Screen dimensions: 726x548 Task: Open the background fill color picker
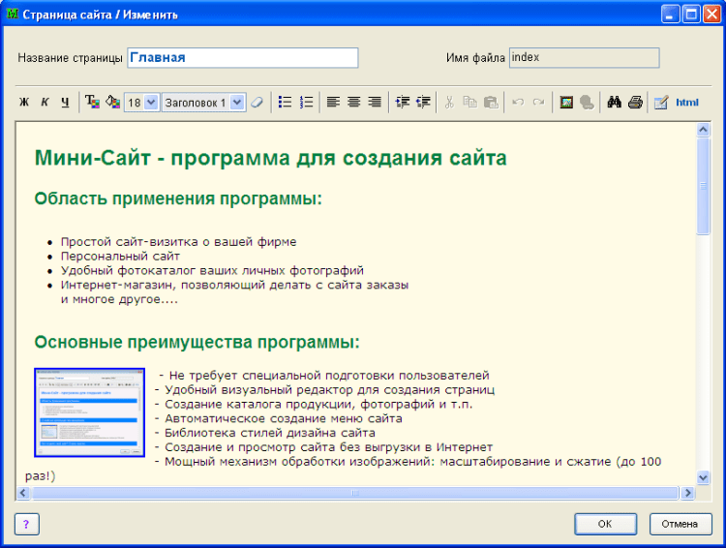point(112,102)
